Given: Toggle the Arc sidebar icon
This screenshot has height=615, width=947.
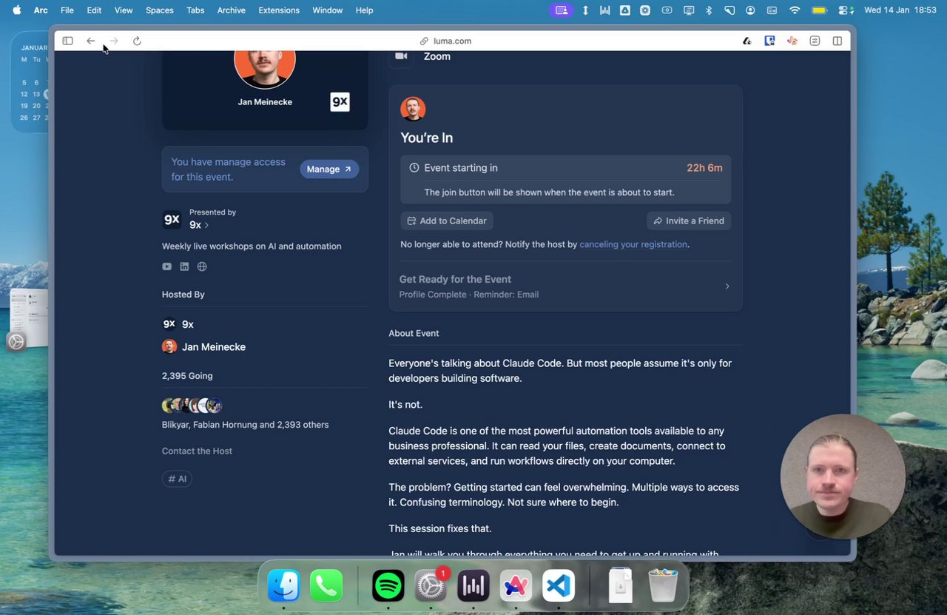Looking at the screenshot, I should (67, 41).
